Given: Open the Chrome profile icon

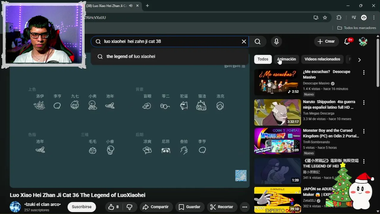Looking at the screenshot, I should pyautogui.click(x=364, y=18).
